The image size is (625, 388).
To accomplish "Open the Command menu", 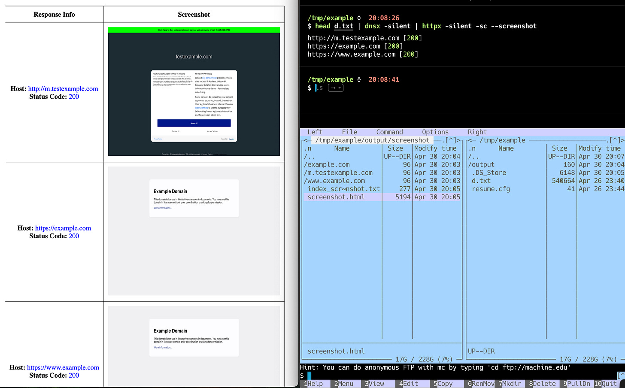I will 389,132.
